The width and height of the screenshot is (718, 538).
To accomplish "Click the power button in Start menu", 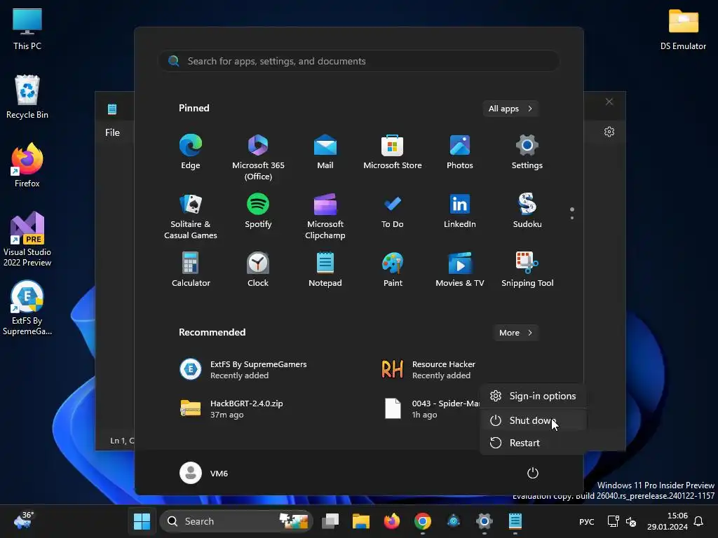I will 533,473.
